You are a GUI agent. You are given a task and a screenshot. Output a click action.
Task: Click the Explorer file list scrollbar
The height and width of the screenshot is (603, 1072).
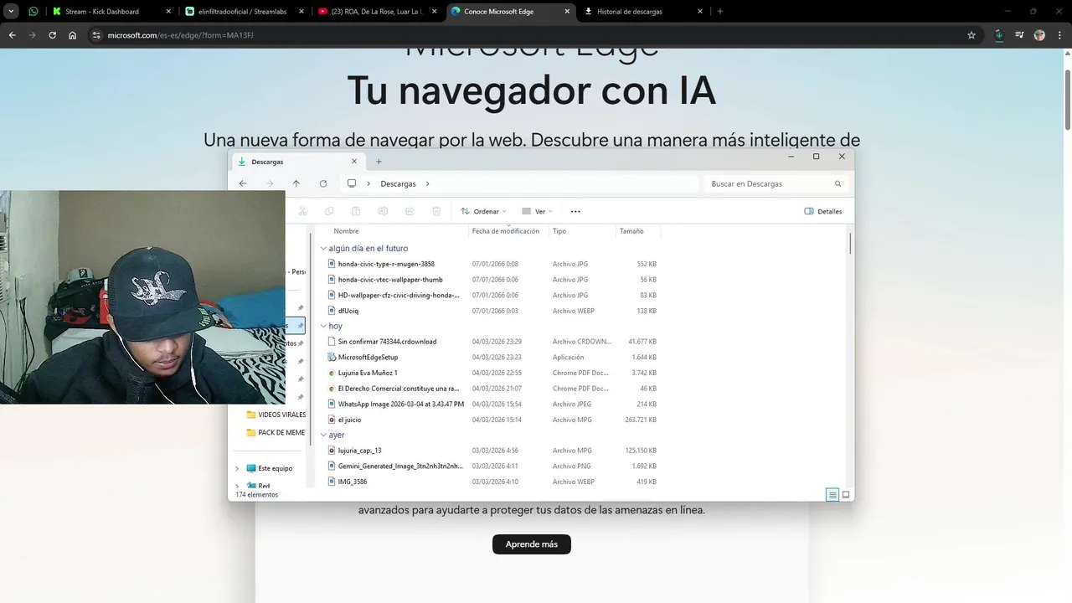[x=850, y=243]
